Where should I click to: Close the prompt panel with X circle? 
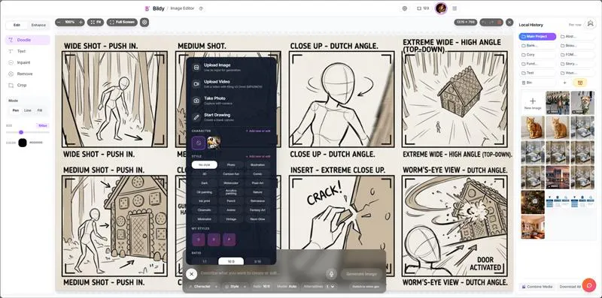click(x=191, y=274)
